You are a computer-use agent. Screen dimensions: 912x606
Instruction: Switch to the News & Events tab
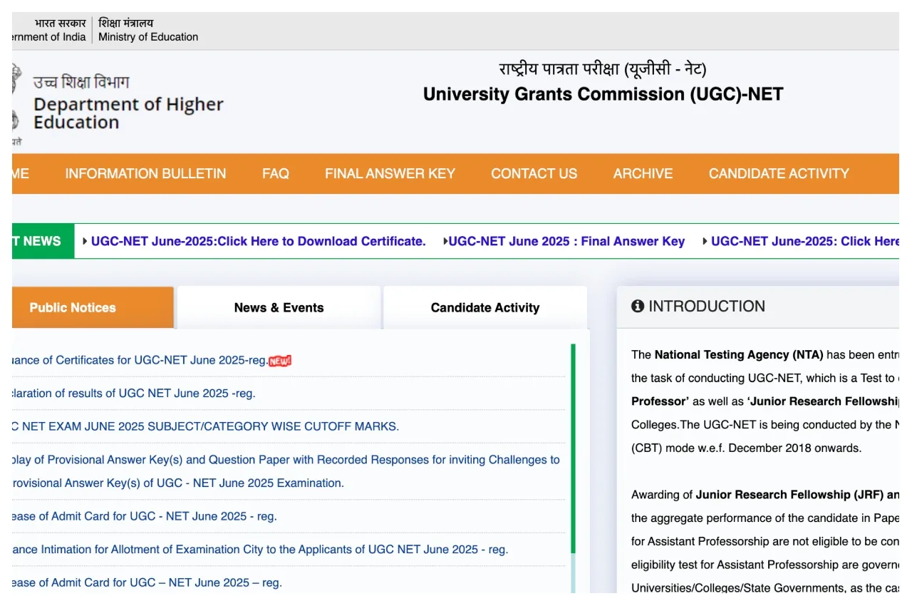pos(279,308)
